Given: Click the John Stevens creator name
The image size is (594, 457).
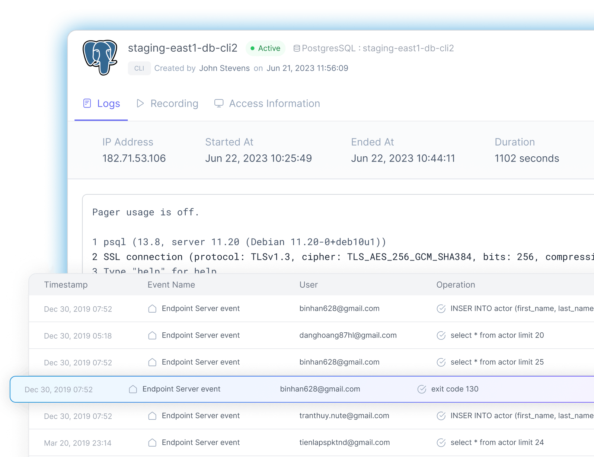Looking at the screenshot, I should pyautogui.click(x=224, y=68).
